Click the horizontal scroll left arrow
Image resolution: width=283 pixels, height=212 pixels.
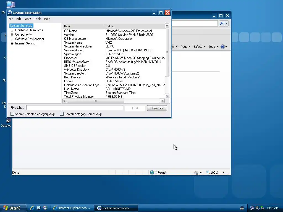click(x=65, y=101)
